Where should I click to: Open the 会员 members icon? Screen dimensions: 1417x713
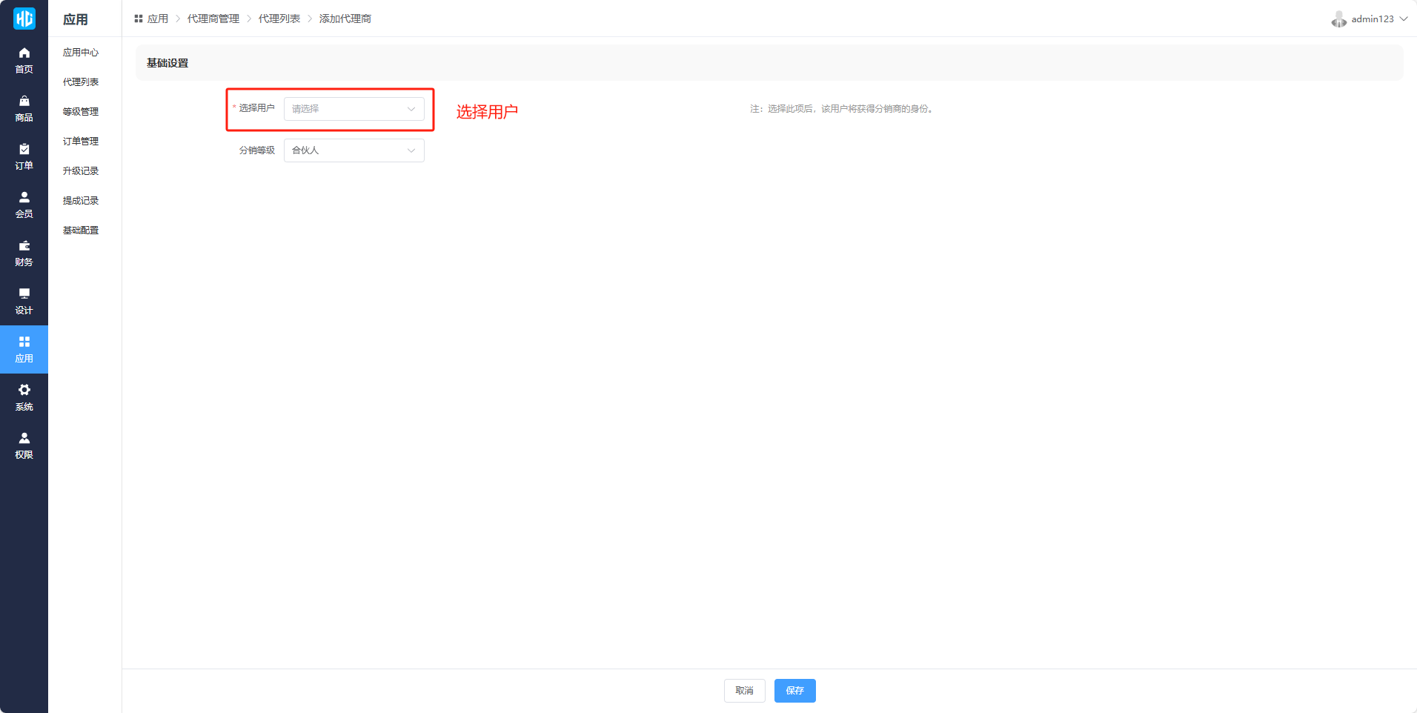[24, 198]
